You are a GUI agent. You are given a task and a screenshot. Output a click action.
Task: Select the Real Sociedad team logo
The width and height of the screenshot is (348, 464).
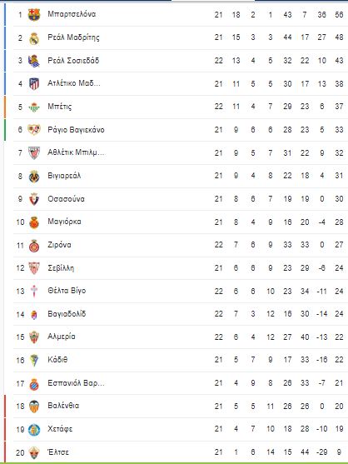pos(34,61)
